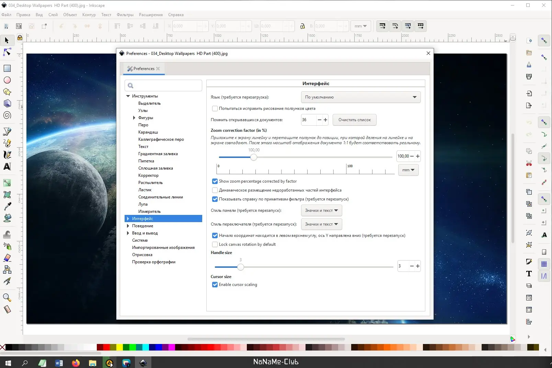Click the Очистить список button
The image size is (552, 368).
(x=354, y=120)
